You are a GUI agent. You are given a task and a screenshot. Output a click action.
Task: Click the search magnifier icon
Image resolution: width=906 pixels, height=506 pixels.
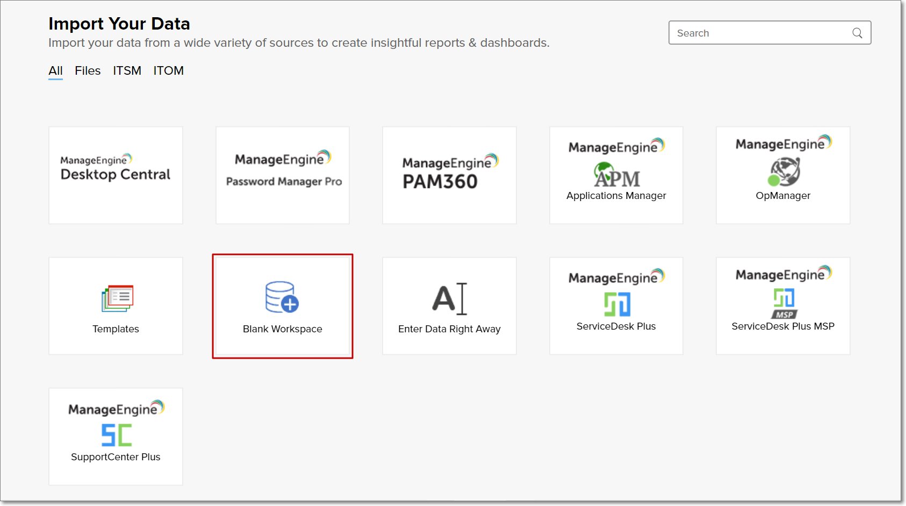[x=857, y=33]
